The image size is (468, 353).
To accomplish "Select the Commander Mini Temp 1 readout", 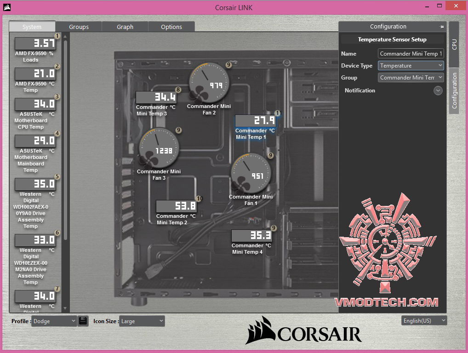I will (255, 120).
